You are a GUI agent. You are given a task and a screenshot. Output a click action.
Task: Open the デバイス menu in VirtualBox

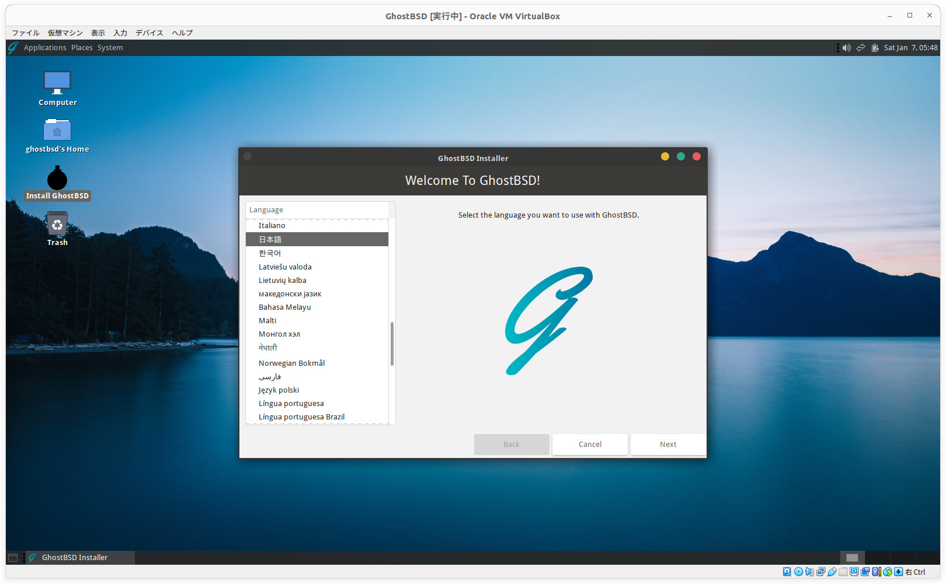pos(149,33)
